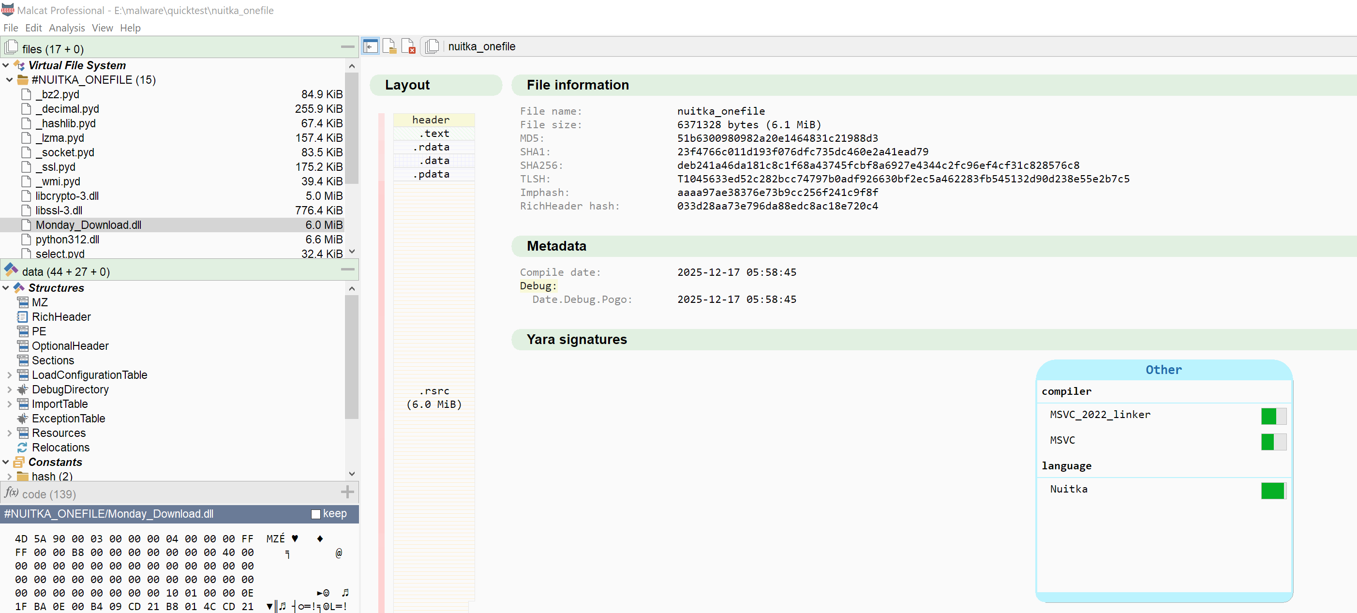
Task: Click the MSVC_2022_linker confidence slider
Action: point(1273,416)
